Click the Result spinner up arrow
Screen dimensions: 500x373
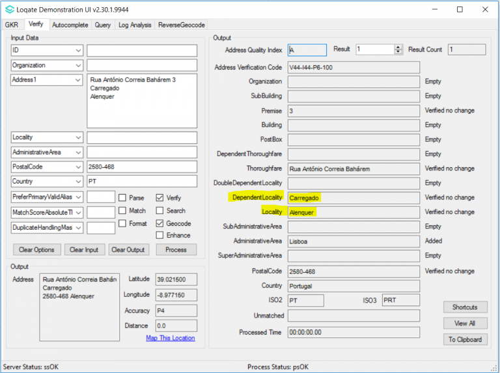click(x=398, y=47)
